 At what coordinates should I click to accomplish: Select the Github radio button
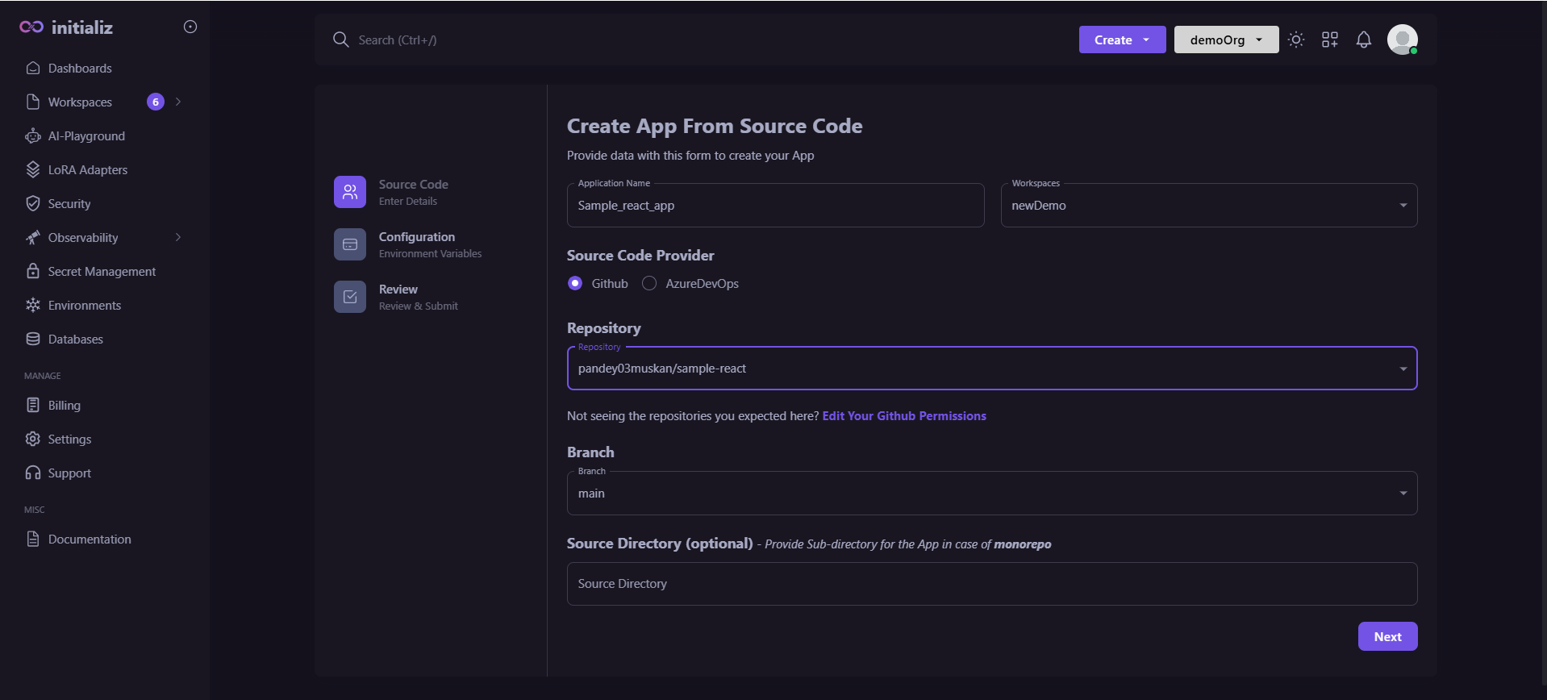[575, 283]
